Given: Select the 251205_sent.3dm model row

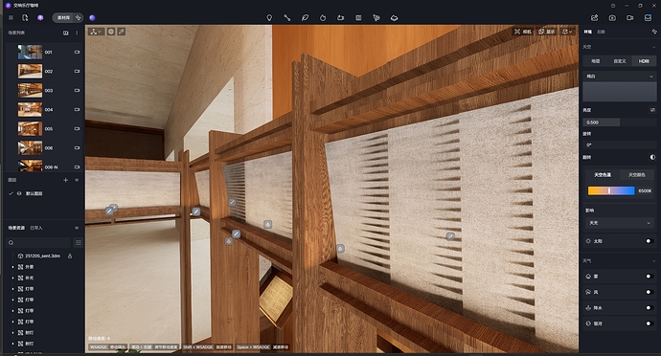Looking at the screenshot, I should 42,256.
